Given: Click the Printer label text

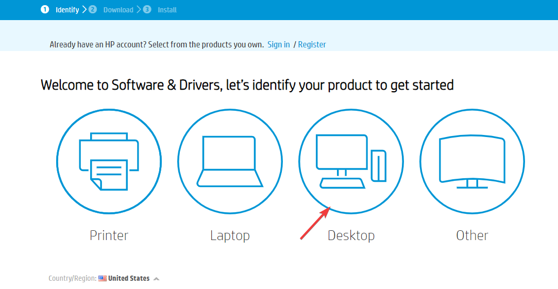Looking at the screenshot, I should (x=109, y=235).
